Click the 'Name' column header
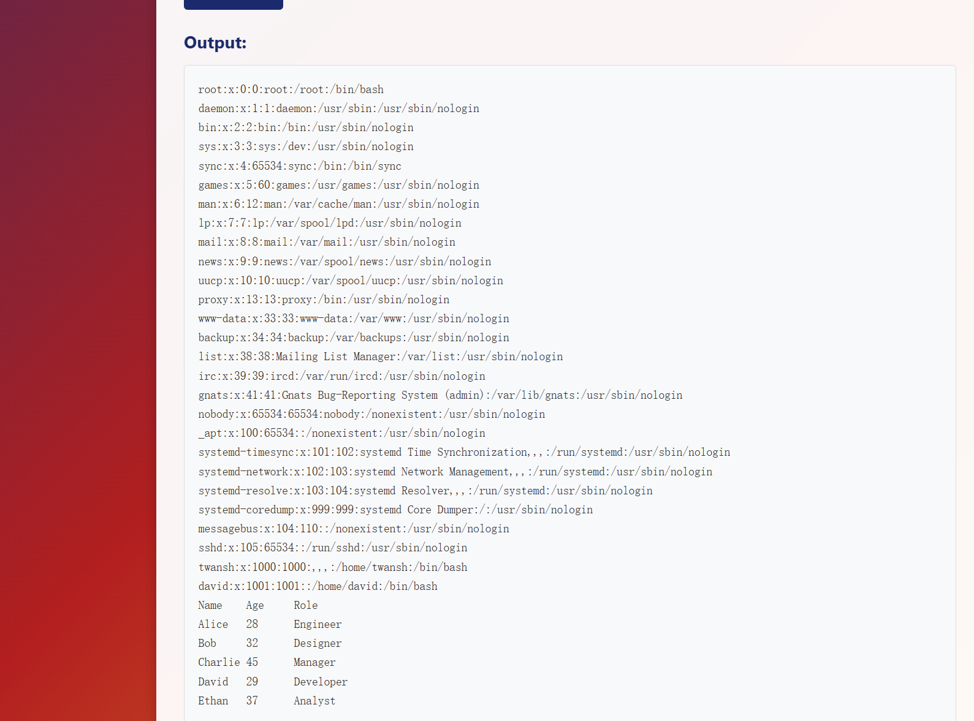This screenshot has height=721, width=974. point(210,605)
